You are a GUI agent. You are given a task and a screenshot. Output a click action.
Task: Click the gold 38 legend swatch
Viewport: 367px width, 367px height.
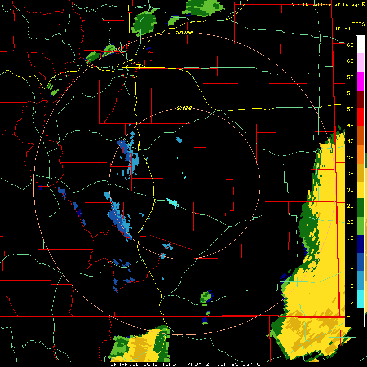(360, 172)
